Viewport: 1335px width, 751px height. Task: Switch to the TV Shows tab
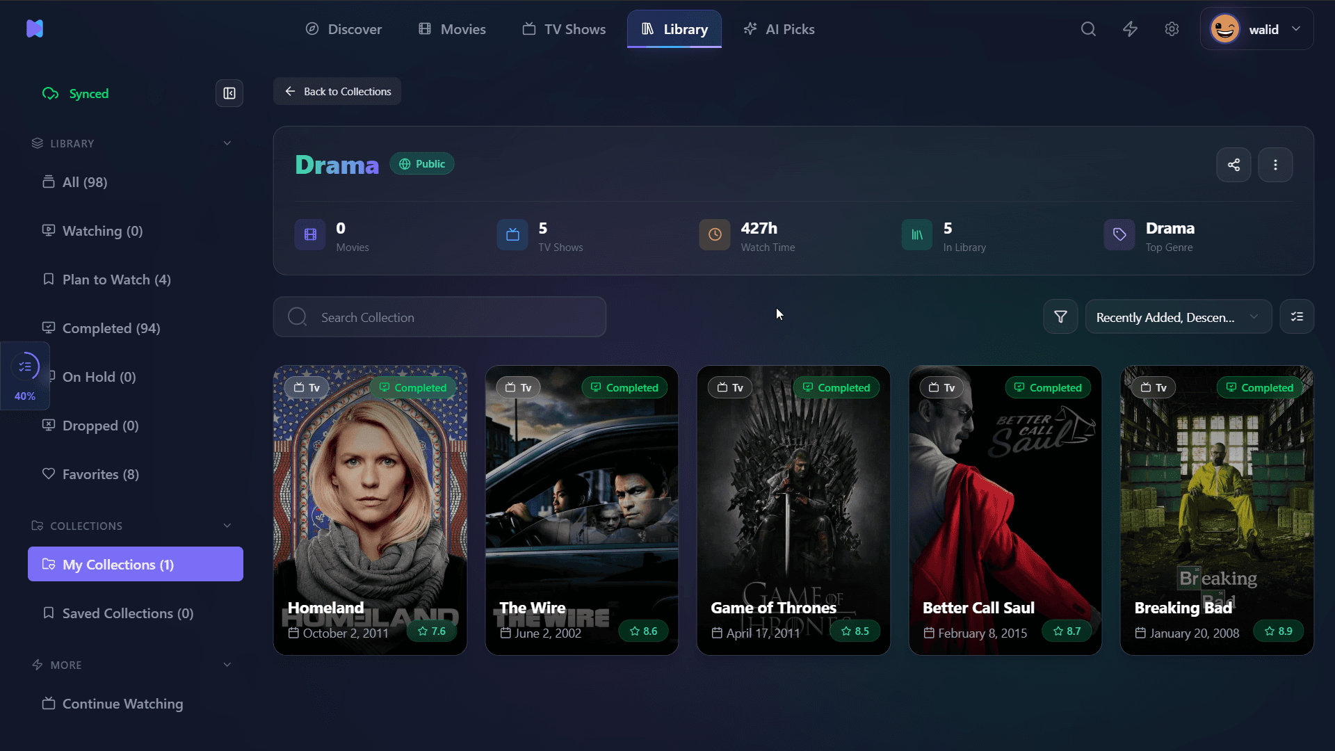click(564, 29)
